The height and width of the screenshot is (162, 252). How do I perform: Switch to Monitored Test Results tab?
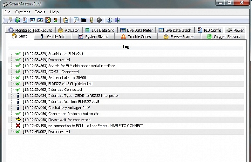30,30
